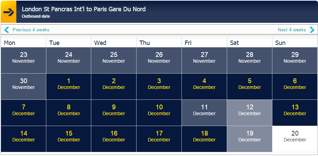Pick Sunday 6 December
The image size is (318, 156).
(x=295, y=87)
